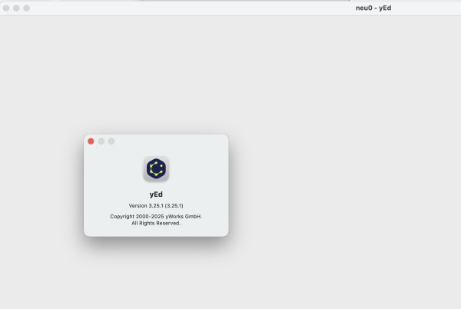
Task: Click the empty main title bar left of "neu0 - yEd"
Action: 192,8
